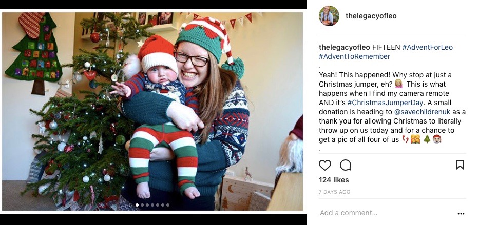View who liked via 124 likes

pos(334,180)
